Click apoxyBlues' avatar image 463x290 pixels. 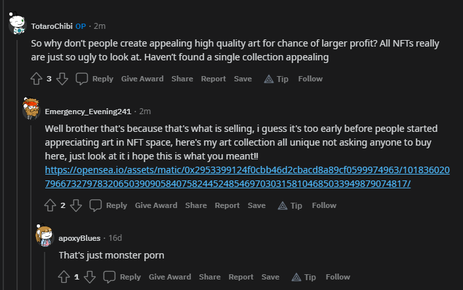[x=45, y=236]
